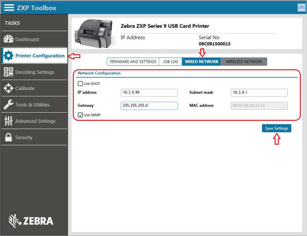The height and width of the screenshot is (236, 307).
Task: Switch to Firmware and Settings tab
Action: coord(133,62)
